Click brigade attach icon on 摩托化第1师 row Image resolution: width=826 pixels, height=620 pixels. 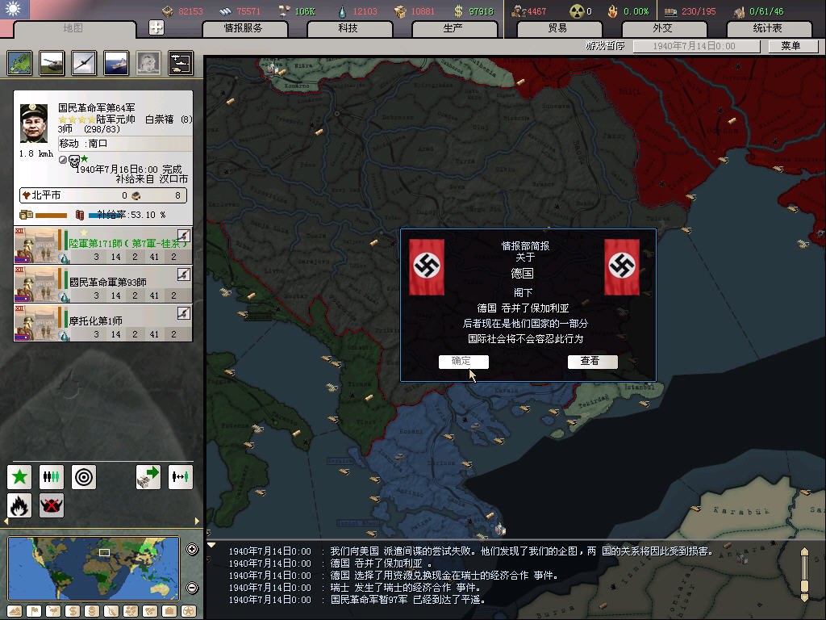coord(183,312)
